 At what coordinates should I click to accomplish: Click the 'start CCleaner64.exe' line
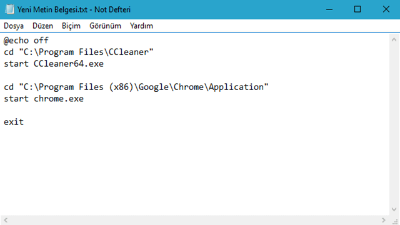click(54, 64)
